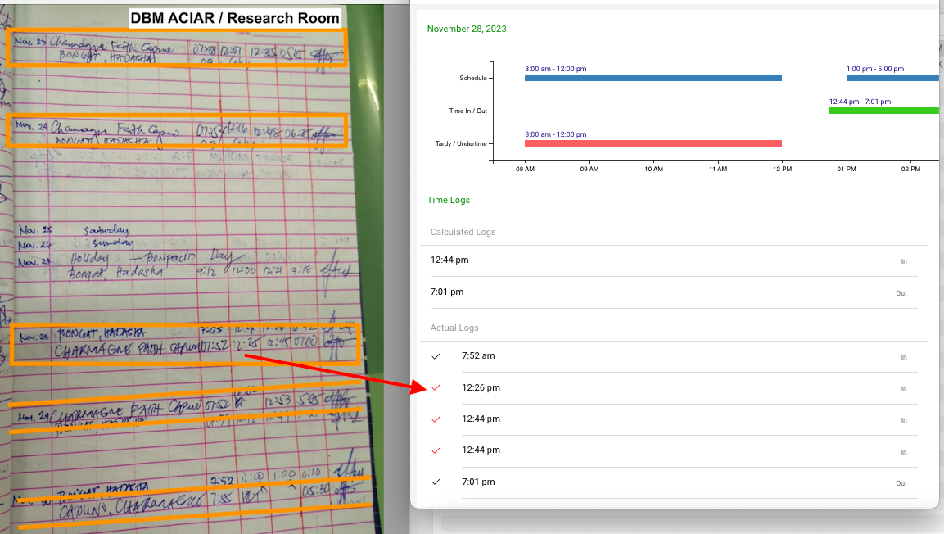Click the 12 PM tick label on chart axis
The height and width of the screenshot is (534, 944).
point(782,170)
